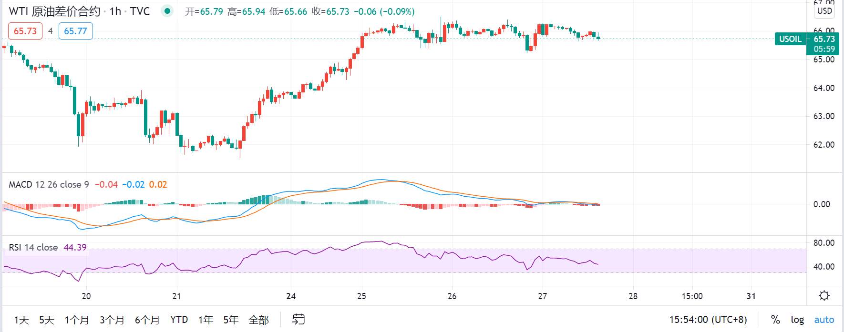Click the USOIL price label on the axis
This screenshot has height=332, width=844.
point(790,39)
